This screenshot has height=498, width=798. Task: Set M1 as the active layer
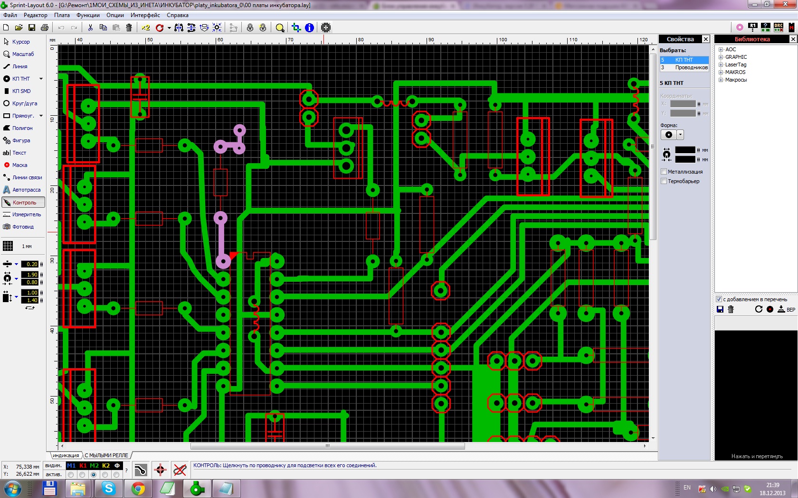(71, 475)
